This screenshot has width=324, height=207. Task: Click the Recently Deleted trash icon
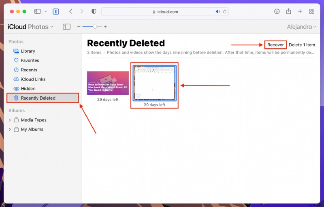point(16,98)
